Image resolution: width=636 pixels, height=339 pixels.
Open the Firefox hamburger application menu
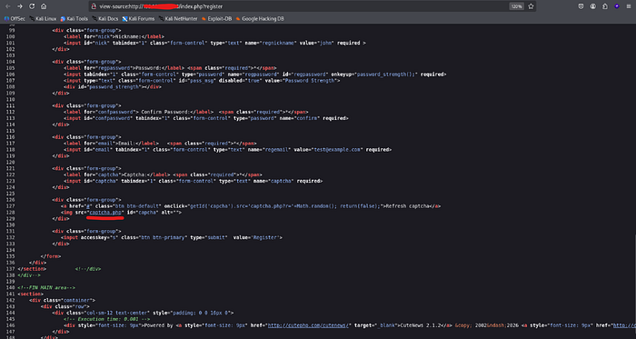[629, 6]
